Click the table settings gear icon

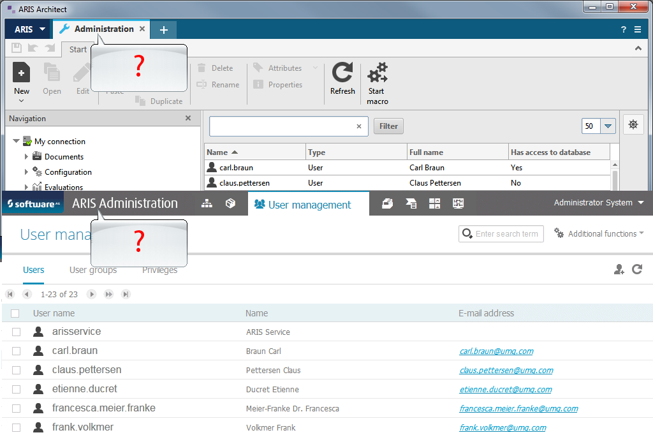pos(633,124)
